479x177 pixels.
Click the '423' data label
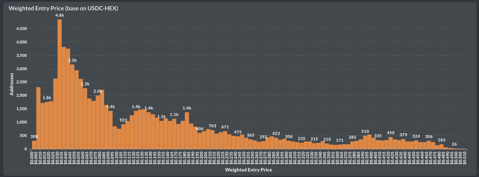coord(276,133)
